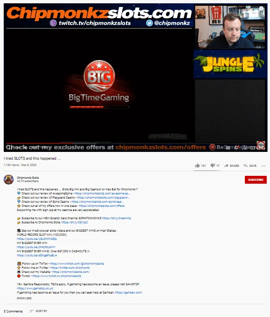Image resolution: width=270 pixels, height=317 pixels.
Task: Collapse the description with SHOW LESS
Action: 24,298
